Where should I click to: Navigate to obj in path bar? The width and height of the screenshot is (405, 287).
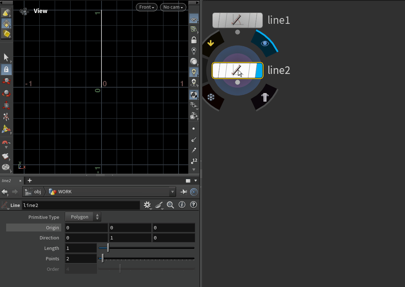(33, 192)
